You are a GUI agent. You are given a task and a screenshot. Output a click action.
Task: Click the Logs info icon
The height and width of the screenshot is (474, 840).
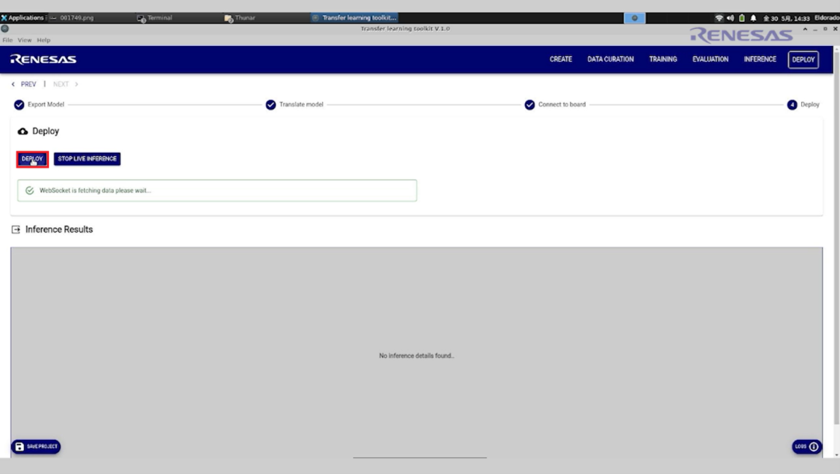(814, 447)
